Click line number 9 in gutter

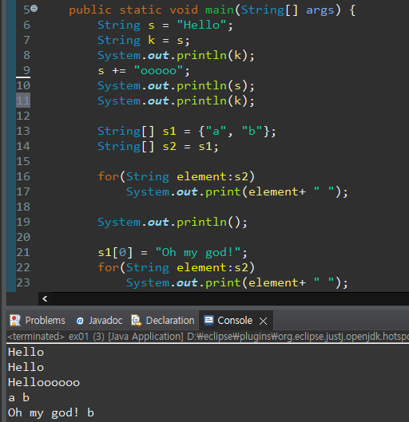pyautogui.click(x=26, y=70)
